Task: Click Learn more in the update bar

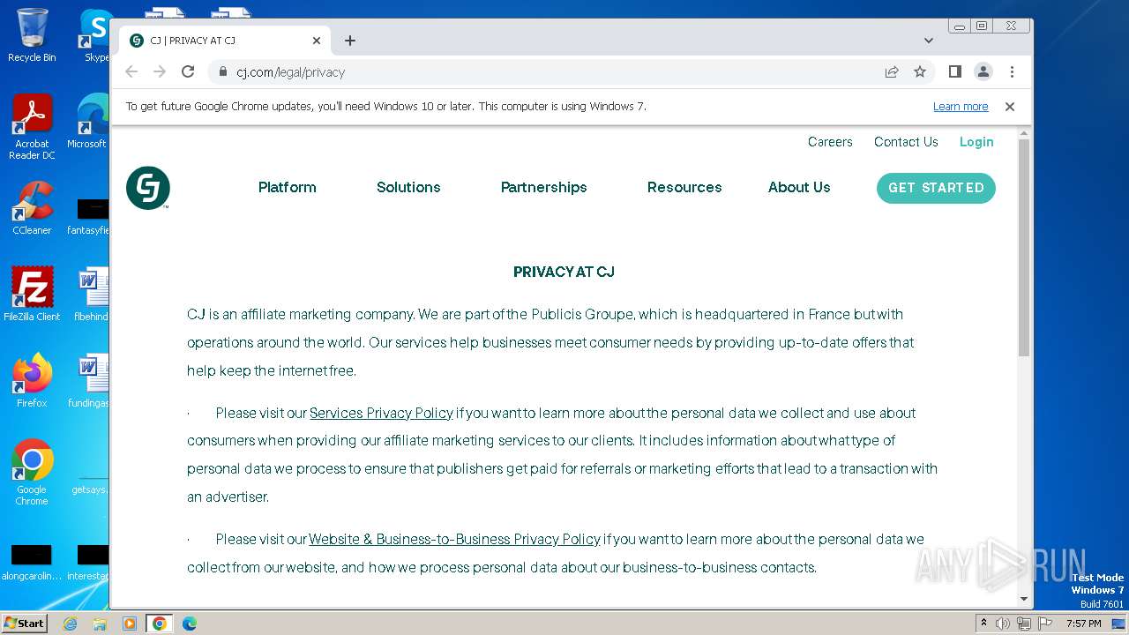Action: tap(961, 107)
